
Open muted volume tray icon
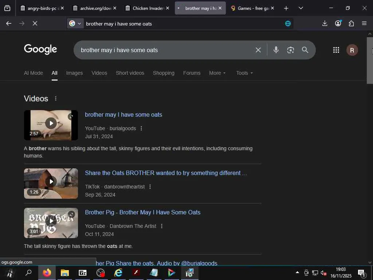pyautogui.click(x=323, y=273)
